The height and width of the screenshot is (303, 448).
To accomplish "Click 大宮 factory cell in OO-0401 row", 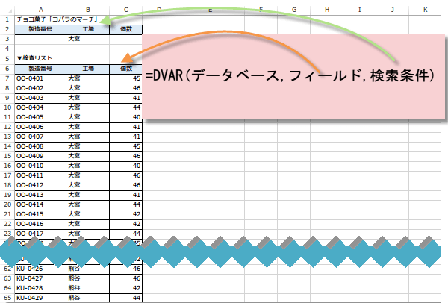I will (88, 78).
